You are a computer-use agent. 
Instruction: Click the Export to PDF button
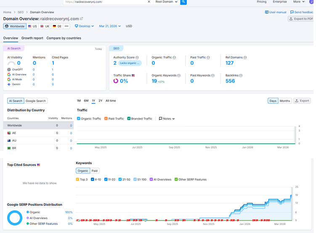click(x=301, y=19)
